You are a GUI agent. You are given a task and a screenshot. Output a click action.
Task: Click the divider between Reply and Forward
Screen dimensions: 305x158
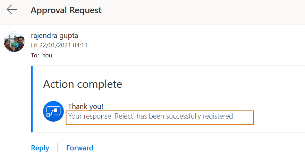pos(58,148)
